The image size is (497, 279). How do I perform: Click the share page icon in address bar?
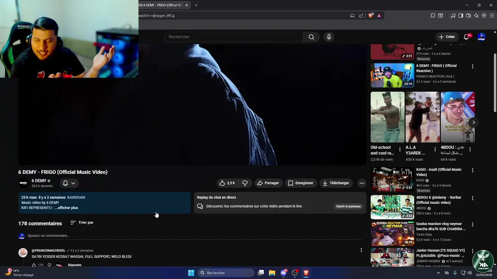(361, 15)
